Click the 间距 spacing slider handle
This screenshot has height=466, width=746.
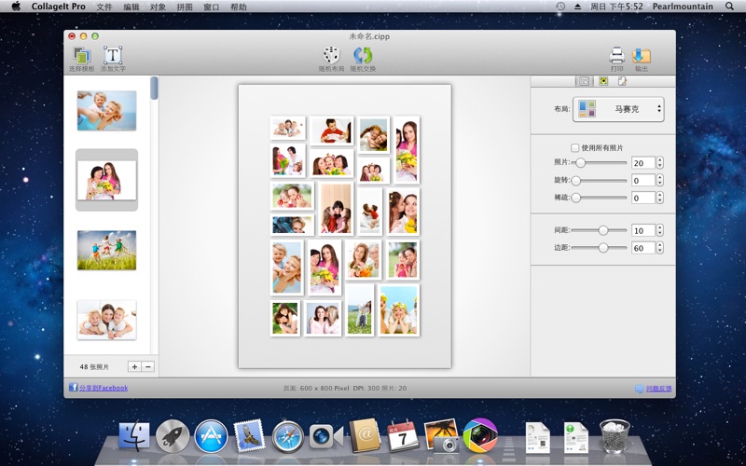[x=603, y=230]
